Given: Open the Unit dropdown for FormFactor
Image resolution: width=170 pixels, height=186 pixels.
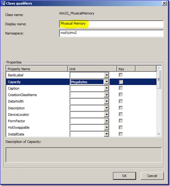Looking at the screenshot, I should point(107,121).
